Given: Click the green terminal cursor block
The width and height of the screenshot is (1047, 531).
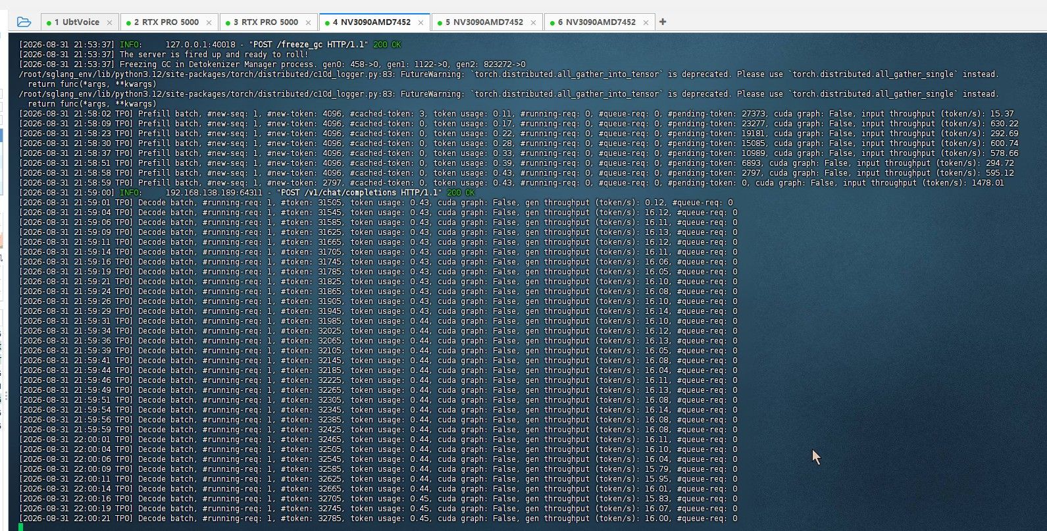Looking at the screenshot, I should tap(21, 527).
